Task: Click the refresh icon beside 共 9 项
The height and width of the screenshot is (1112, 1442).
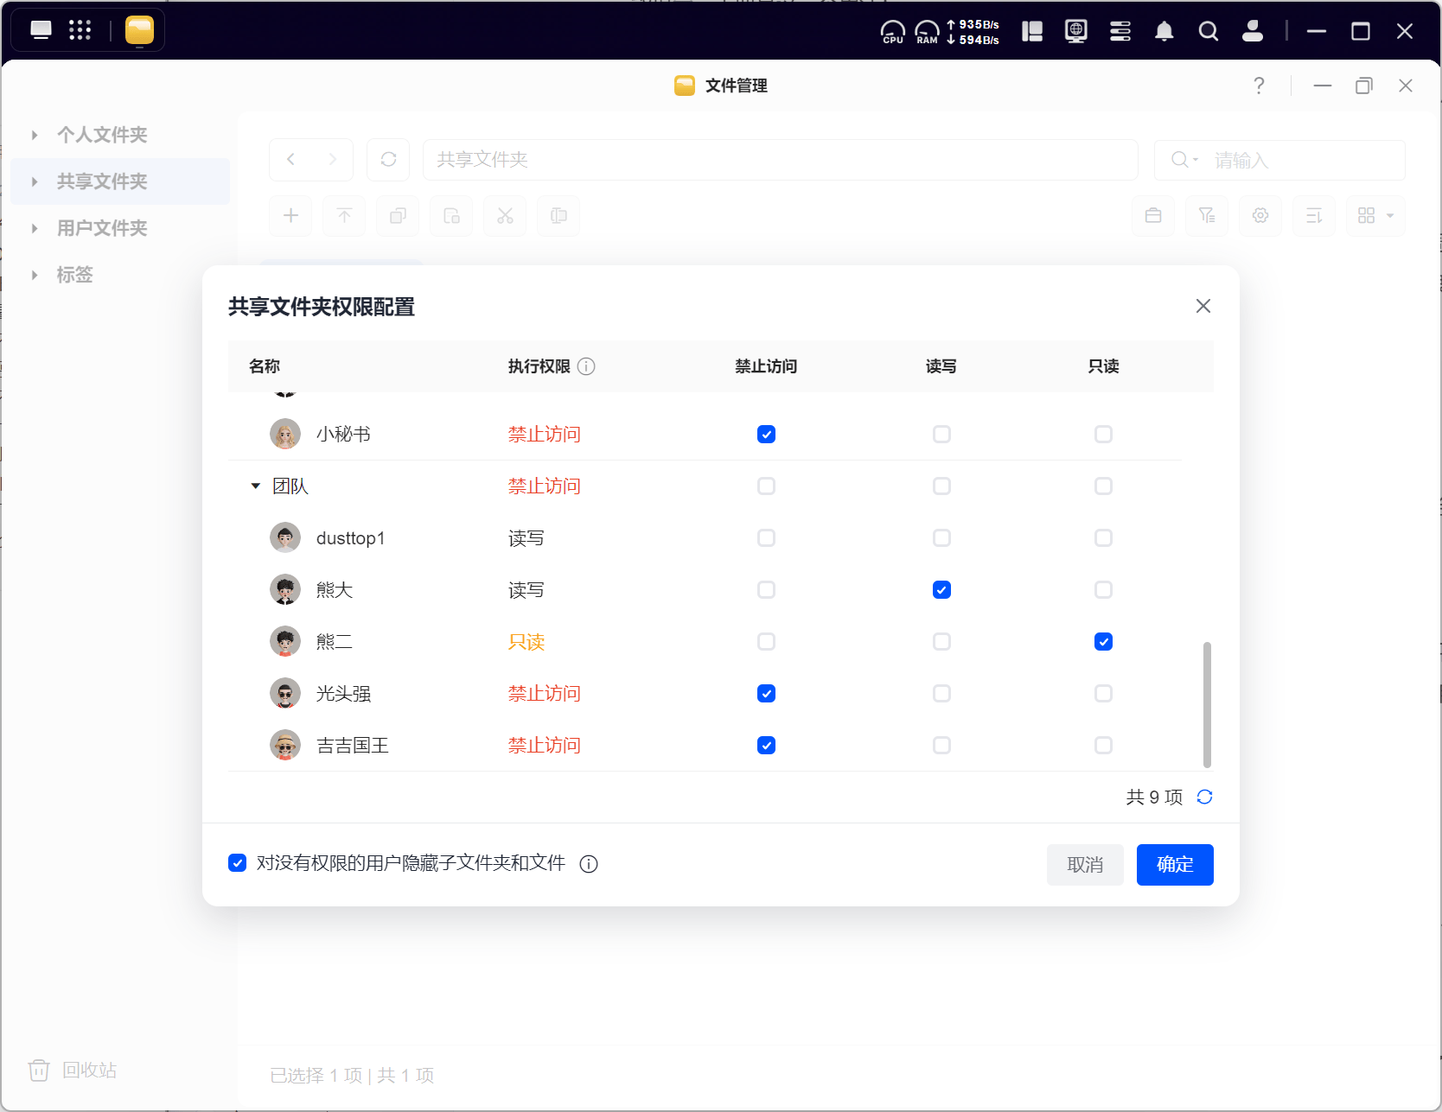Action: coord(1204,797)
